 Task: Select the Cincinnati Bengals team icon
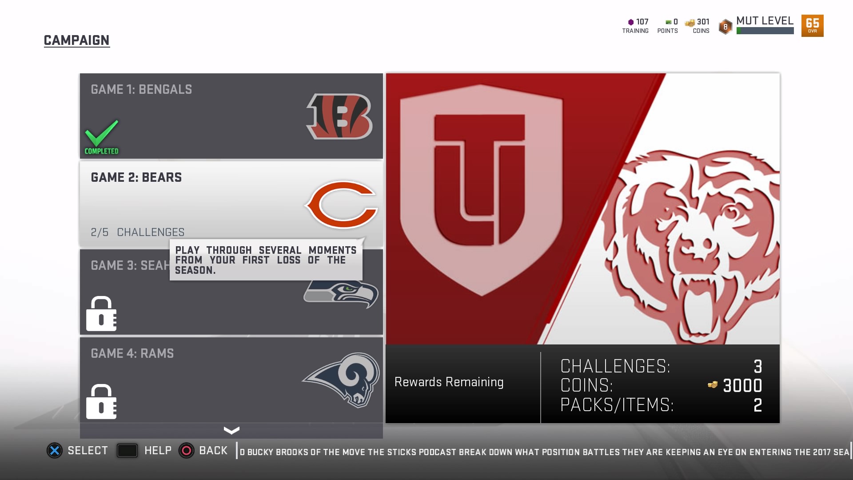[x=340, y=116]
